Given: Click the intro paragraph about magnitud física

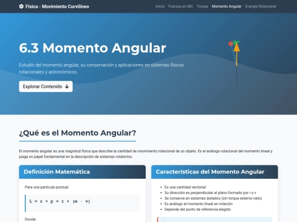Looking at the screenshot, I should [x=145, y=154].
